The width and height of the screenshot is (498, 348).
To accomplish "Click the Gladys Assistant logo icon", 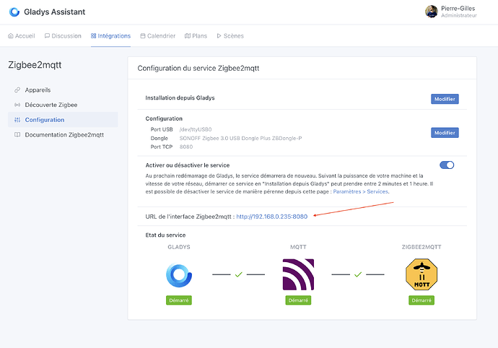I will [x=14, y=12].
